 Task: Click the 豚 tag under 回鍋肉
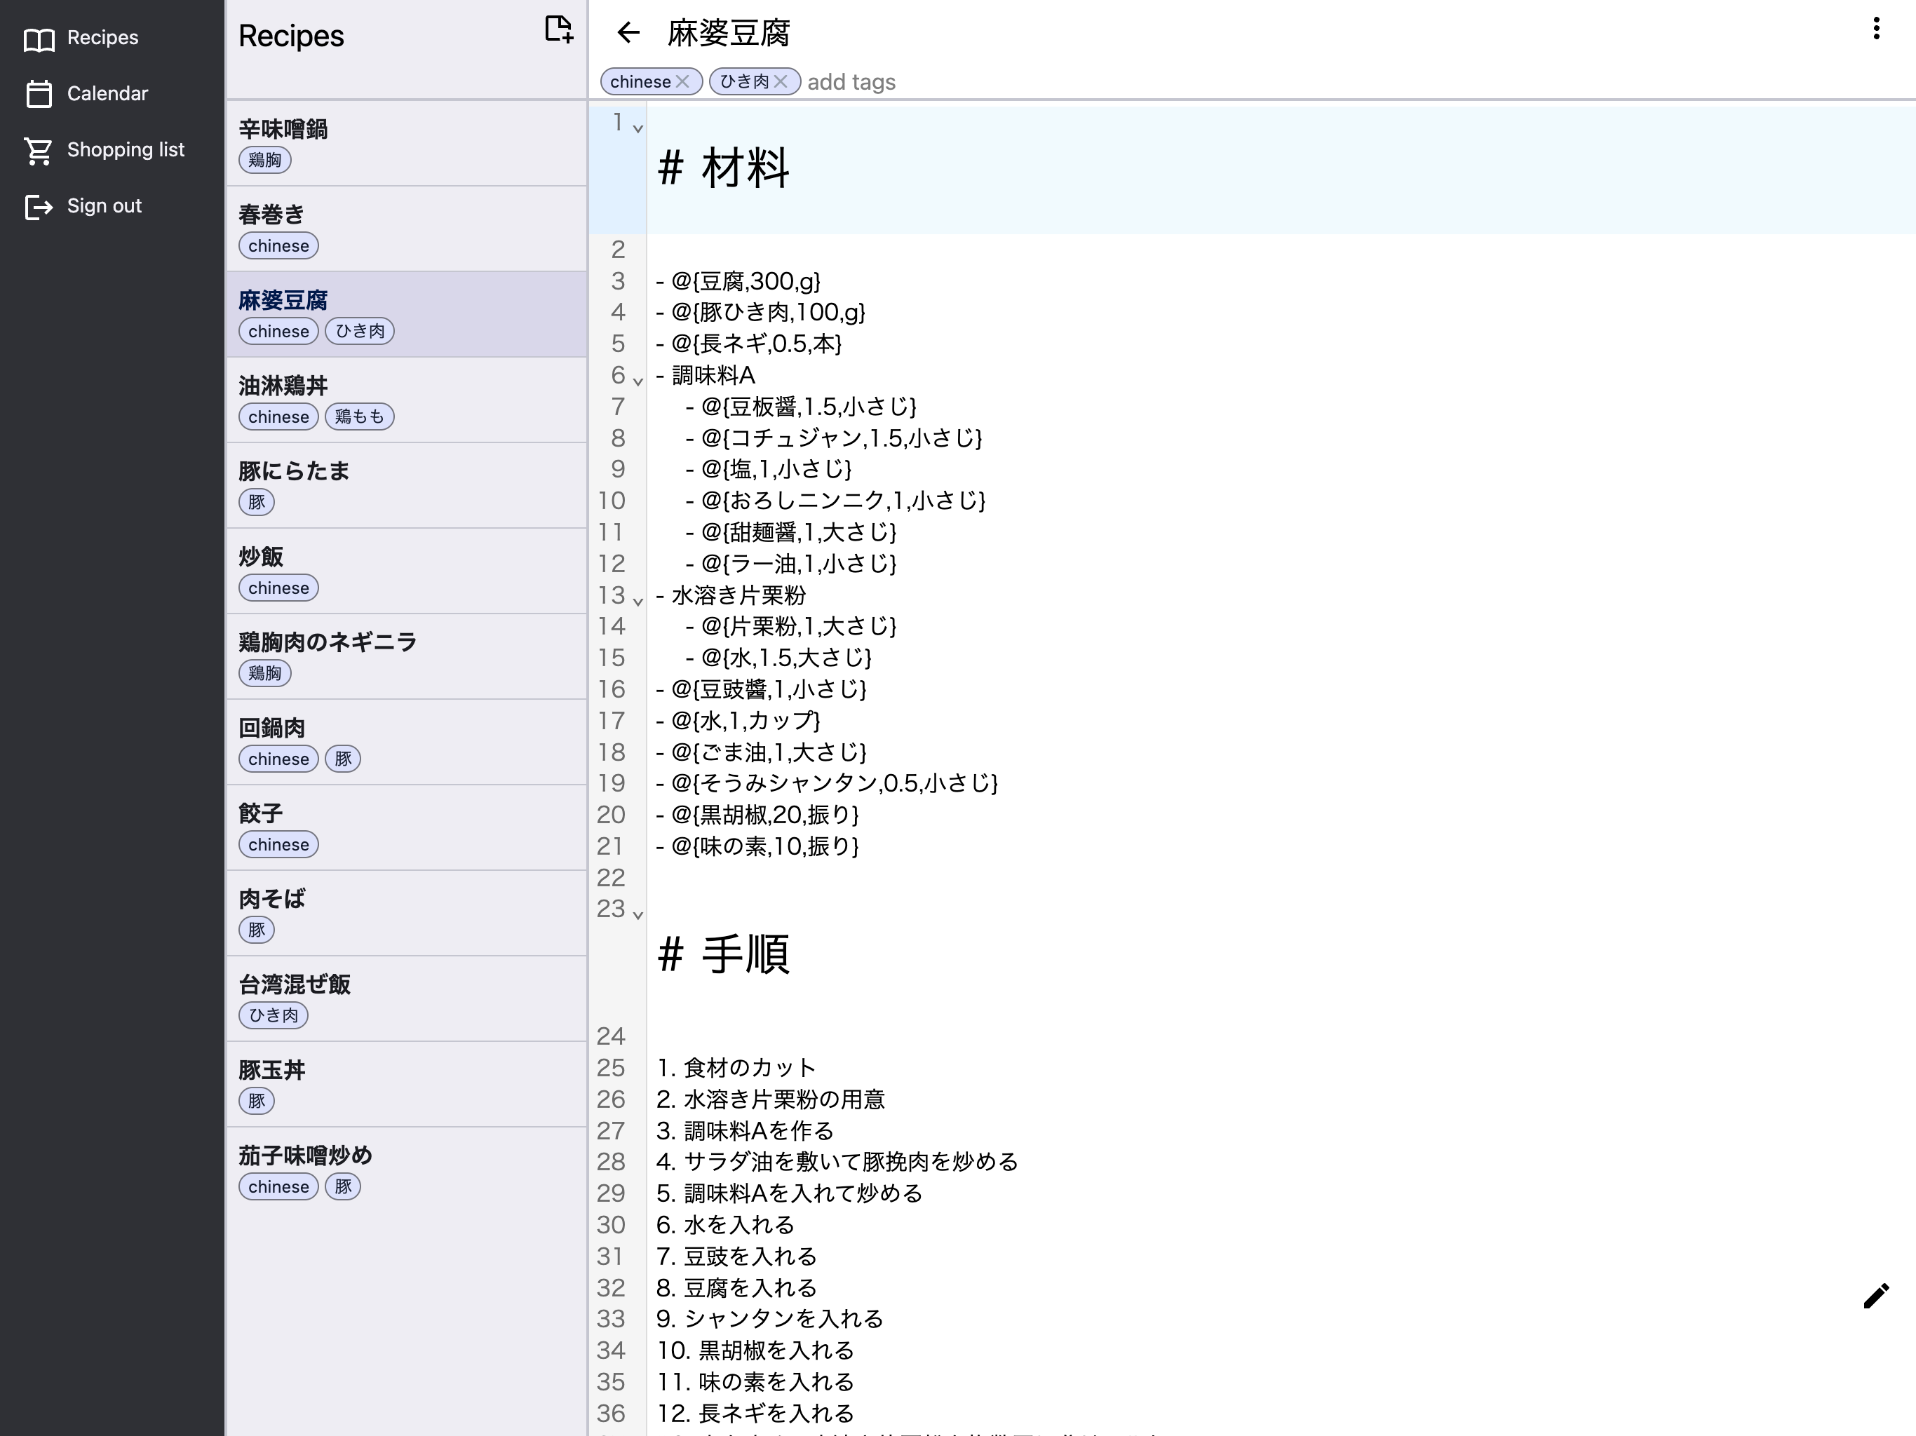tap(343, 759)
